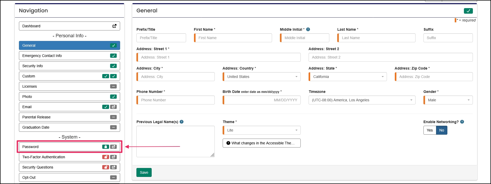The width and height of the screenshot is (491, 184).
Task: Go to Licenses in navigation
Action: pos(69,86)
